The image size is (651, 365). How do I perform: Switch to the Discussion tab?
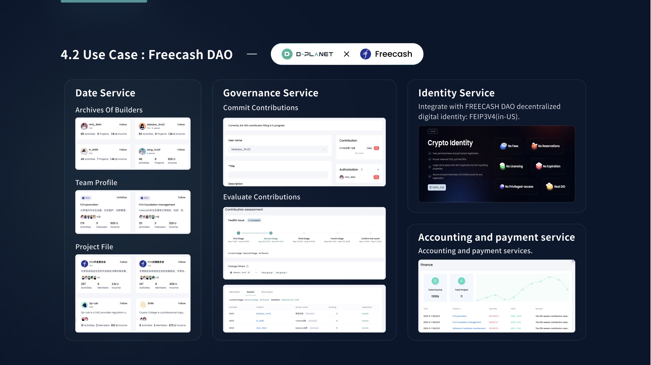click(x=267, y=292)
